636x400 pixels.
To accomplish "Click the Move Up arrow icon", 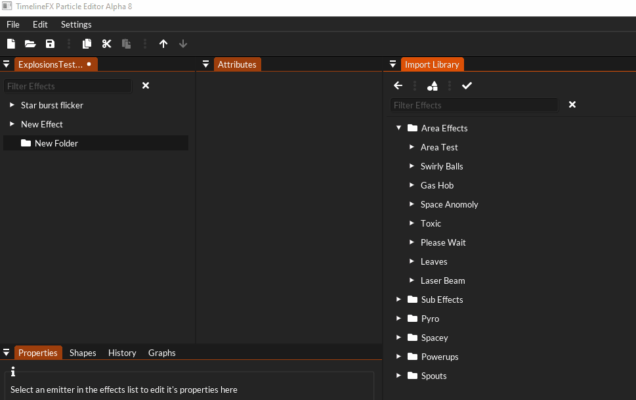I will coord(163,44).
